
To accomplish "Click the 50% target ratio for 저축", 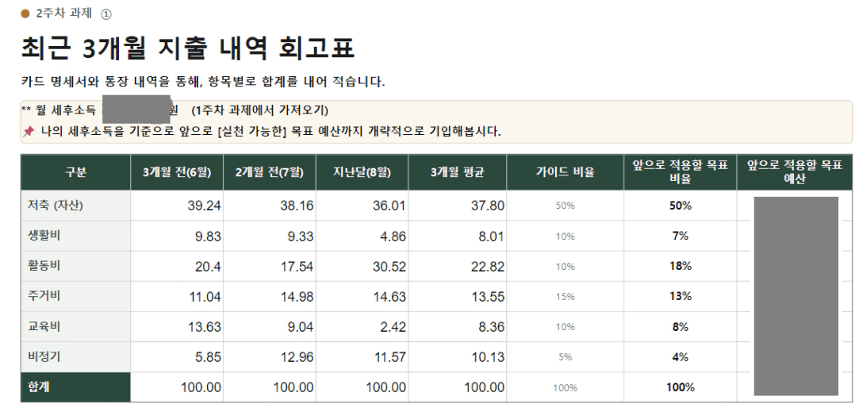I will click(x=681, y=206).
